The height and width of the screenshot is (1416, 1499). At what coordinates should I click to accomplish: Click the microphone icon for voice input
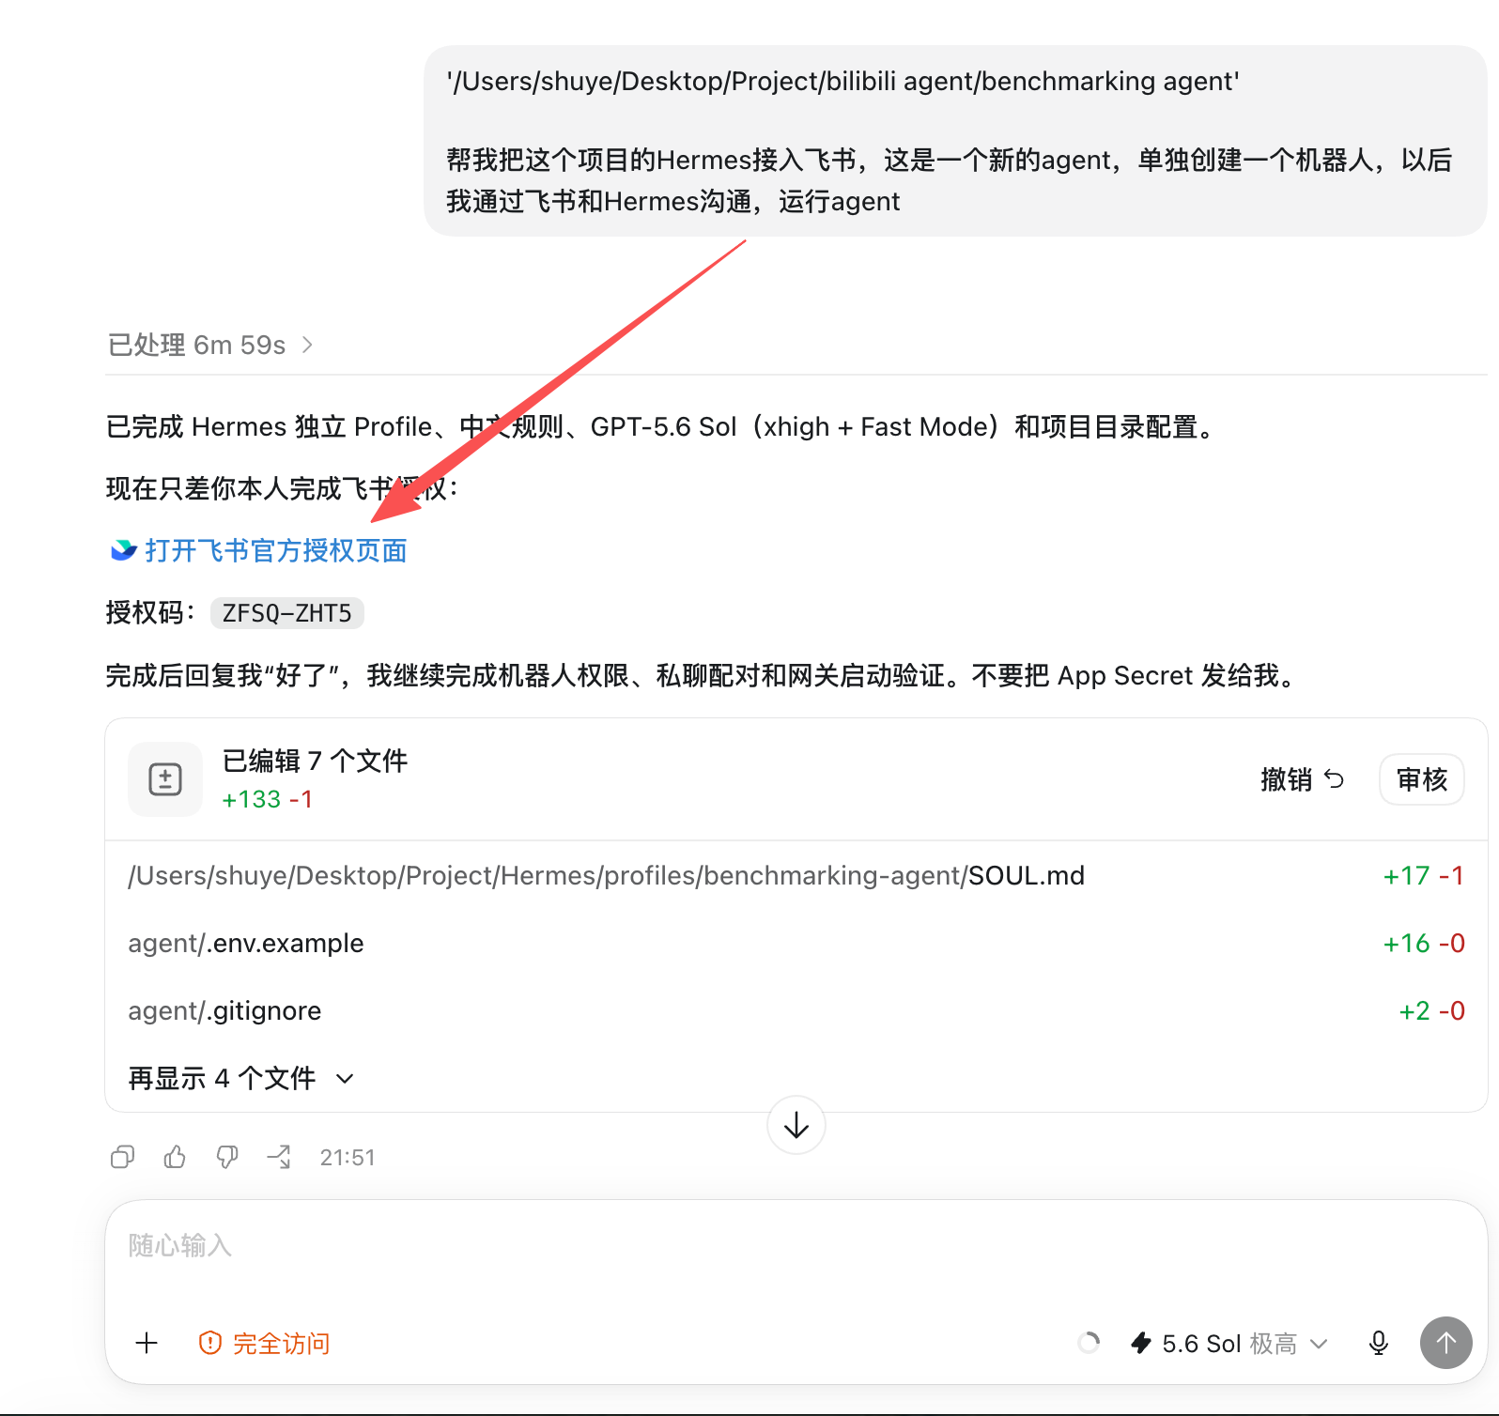[x=1379, y=1343]
